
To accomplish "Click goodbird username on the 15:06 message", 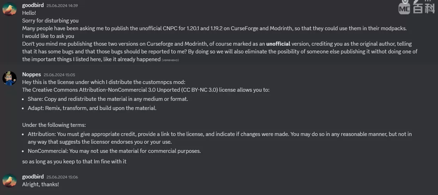I will point(33,176).
